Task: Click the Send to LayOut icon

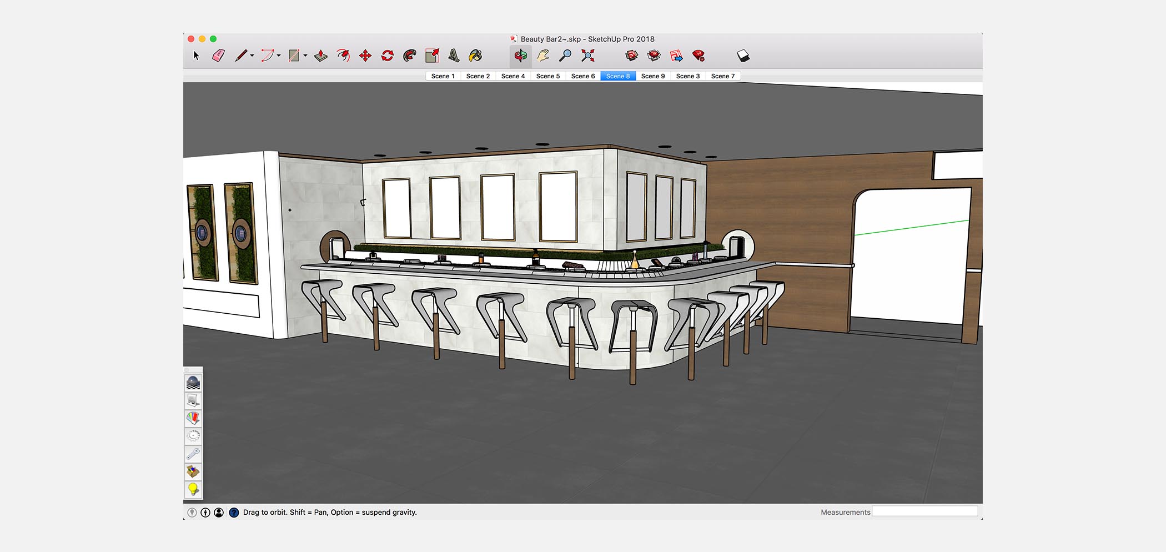Action: pyautogui.click(x=676, y=56)
